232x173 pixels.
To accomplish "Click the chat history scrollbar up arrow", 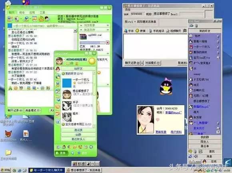I will pyautogui.click(x=75, y=31).
